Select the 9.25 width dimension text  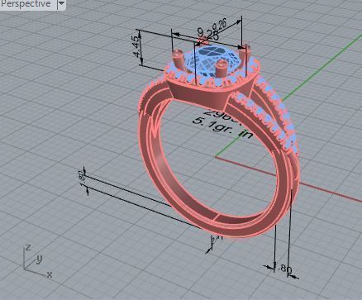(208, 35)
